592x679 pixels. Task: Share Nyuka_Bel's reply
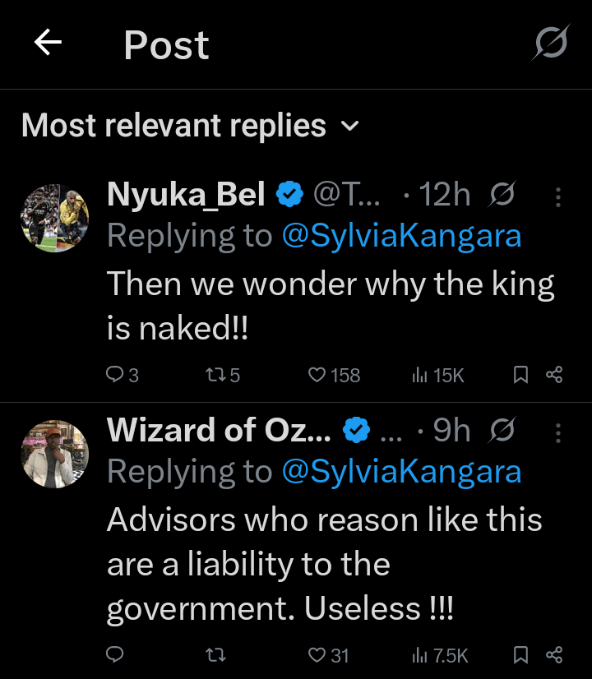tap(554, 375)
